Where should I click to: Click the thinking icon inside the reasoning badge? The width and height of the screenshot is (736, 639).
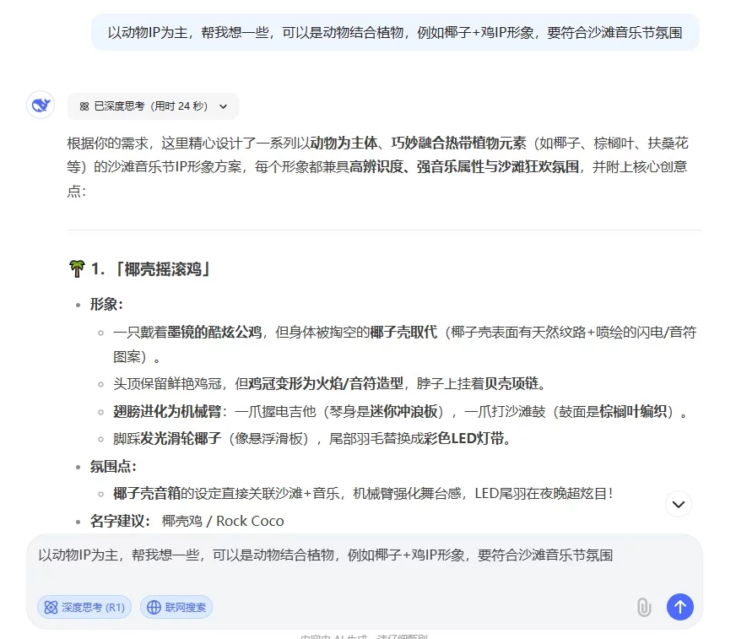pos(83,106)
